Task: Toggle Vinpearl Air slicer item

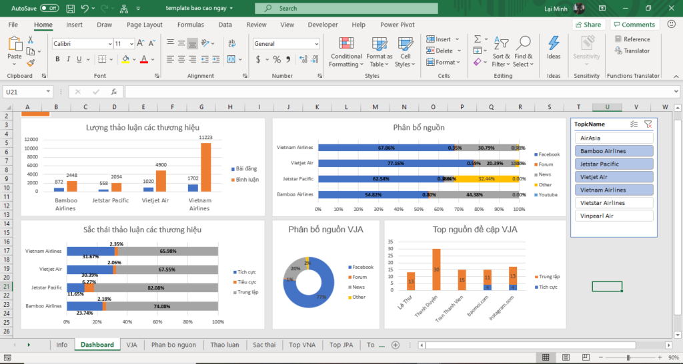Action: [x=614, y=216]
